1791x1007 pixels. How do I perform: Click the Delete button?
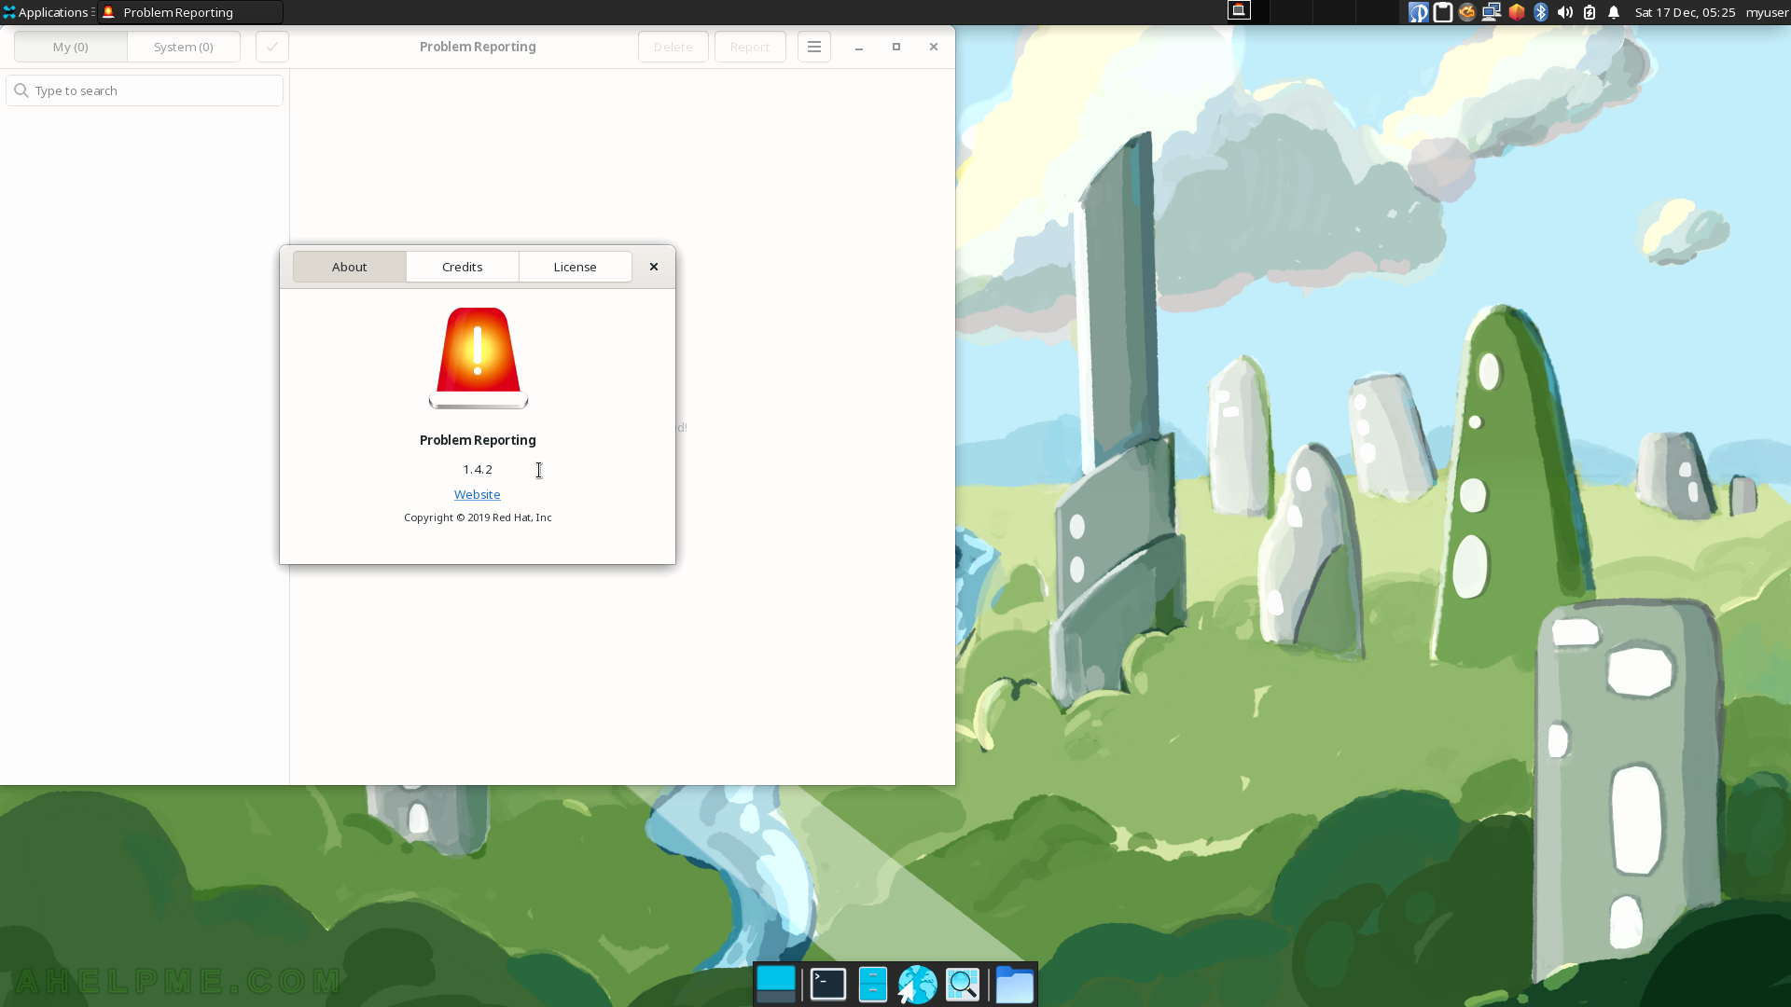pos(673,47)
